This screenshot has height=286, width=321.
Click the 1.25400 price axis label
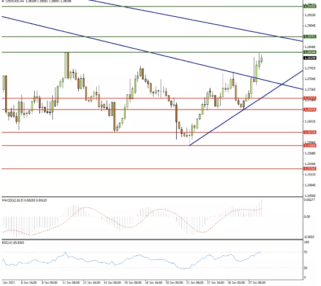click(310, 164)
